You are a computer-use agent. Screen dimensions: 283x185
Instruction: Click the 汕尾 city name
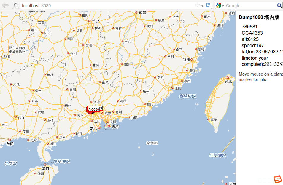(134, 118)
